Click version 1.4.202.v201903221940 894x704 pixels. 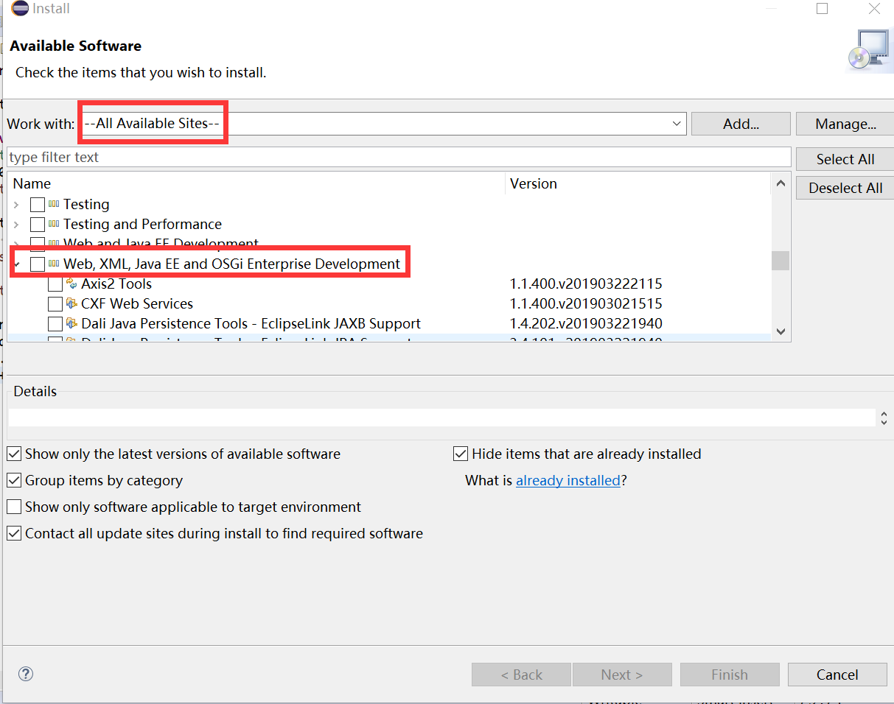click(586, 323)
